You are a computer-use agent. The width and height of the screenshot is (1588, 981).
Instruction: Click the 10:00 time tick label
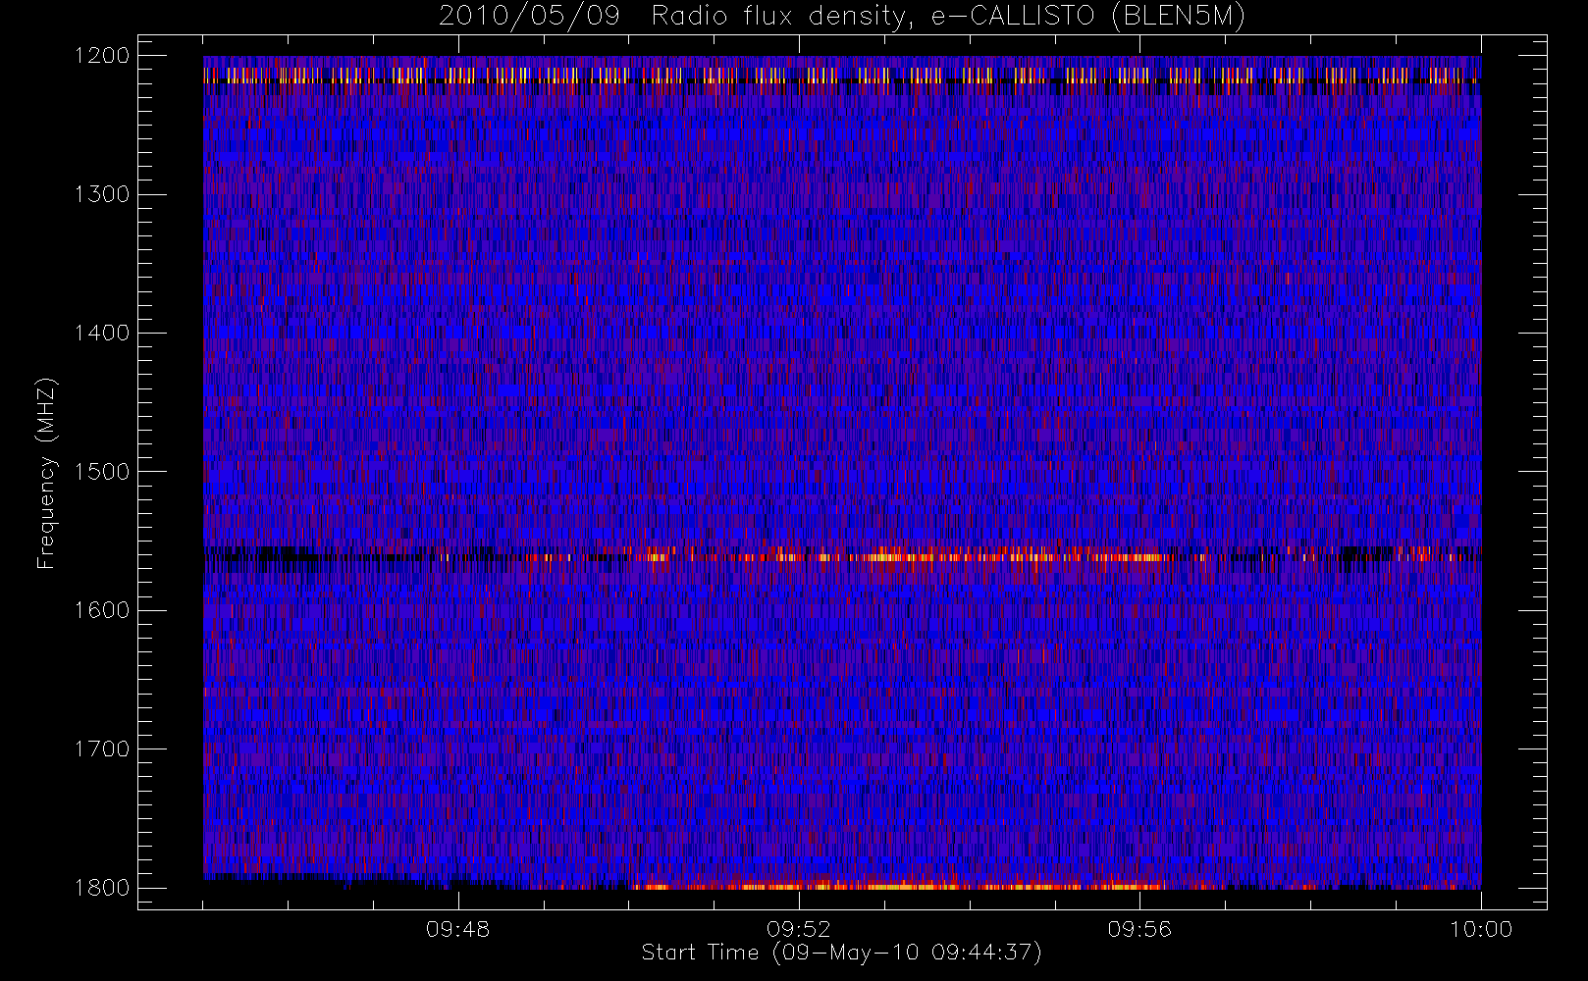pos(1481,929)
